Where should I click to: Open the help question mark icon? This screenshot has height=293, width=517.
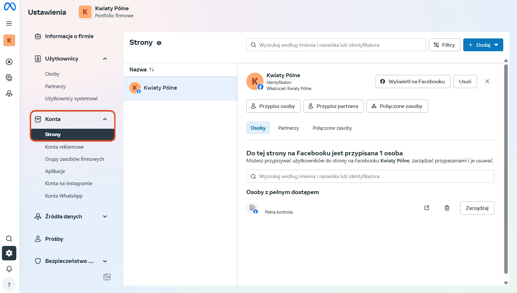pos(9,285)
